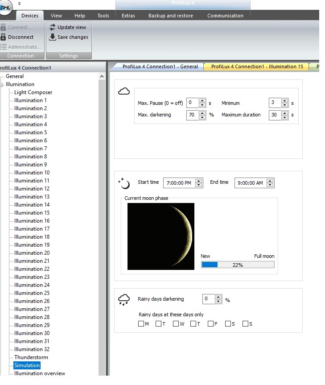The width and height of the screenshot is (325, 385).
Task: Decrease moon End time with down arrow
Action: tap(270, 185)
